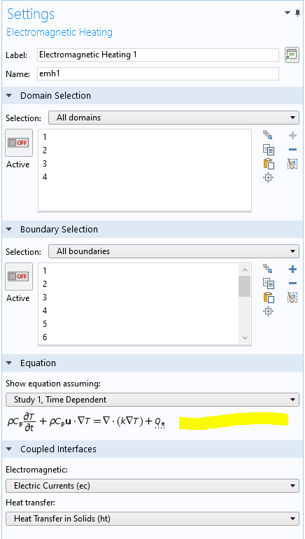This screenshot has width=305, height=539.
Task: Click Clear Selection icon in Domain Selection
Action: coord(292,164)
